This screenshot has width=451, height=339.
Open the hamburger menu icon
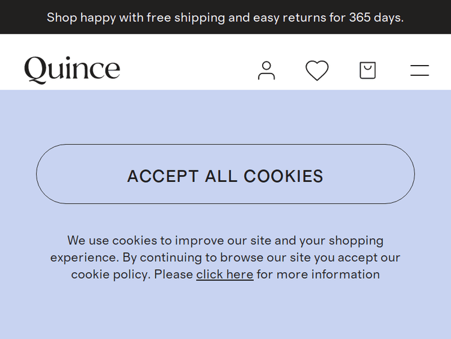[x=420, y=70]
